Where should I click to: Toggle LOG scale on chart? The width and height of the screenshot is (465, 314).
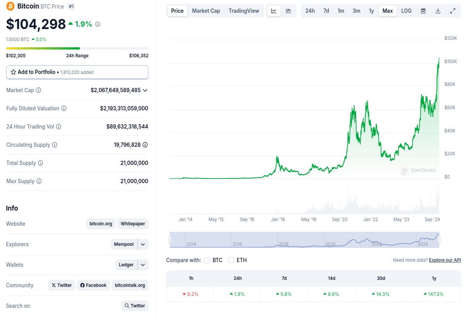click(406, 11)
